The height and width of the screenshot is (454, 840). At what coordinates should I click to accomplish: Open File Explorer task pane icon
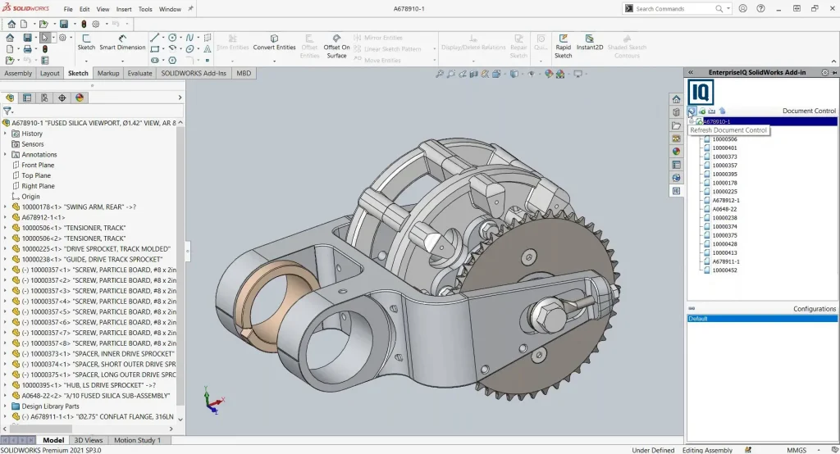(x=677, y=125)
